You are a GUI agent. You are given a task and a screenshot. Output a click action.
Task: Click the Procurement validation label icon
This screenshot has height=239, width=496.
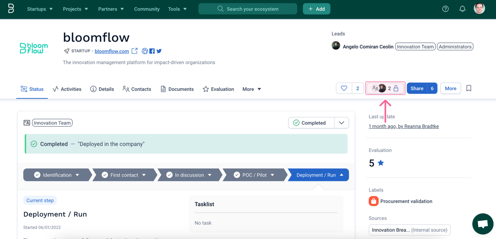(374, 201)
